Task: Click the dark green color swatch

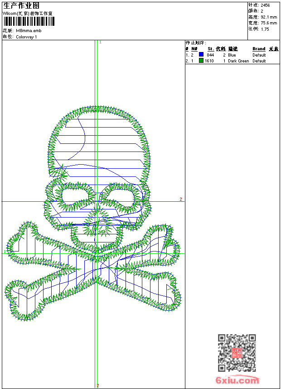Action: [201, 61]
